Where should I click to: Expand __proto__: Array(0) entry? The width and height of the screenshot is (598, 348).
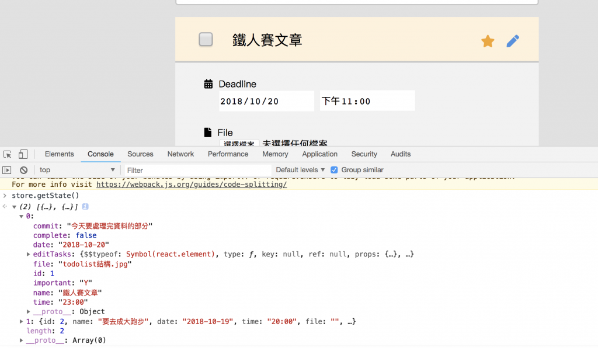[22, 340]
